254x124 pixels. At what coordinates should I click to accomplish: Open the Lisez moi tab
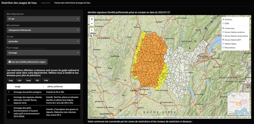coord(45,3)
